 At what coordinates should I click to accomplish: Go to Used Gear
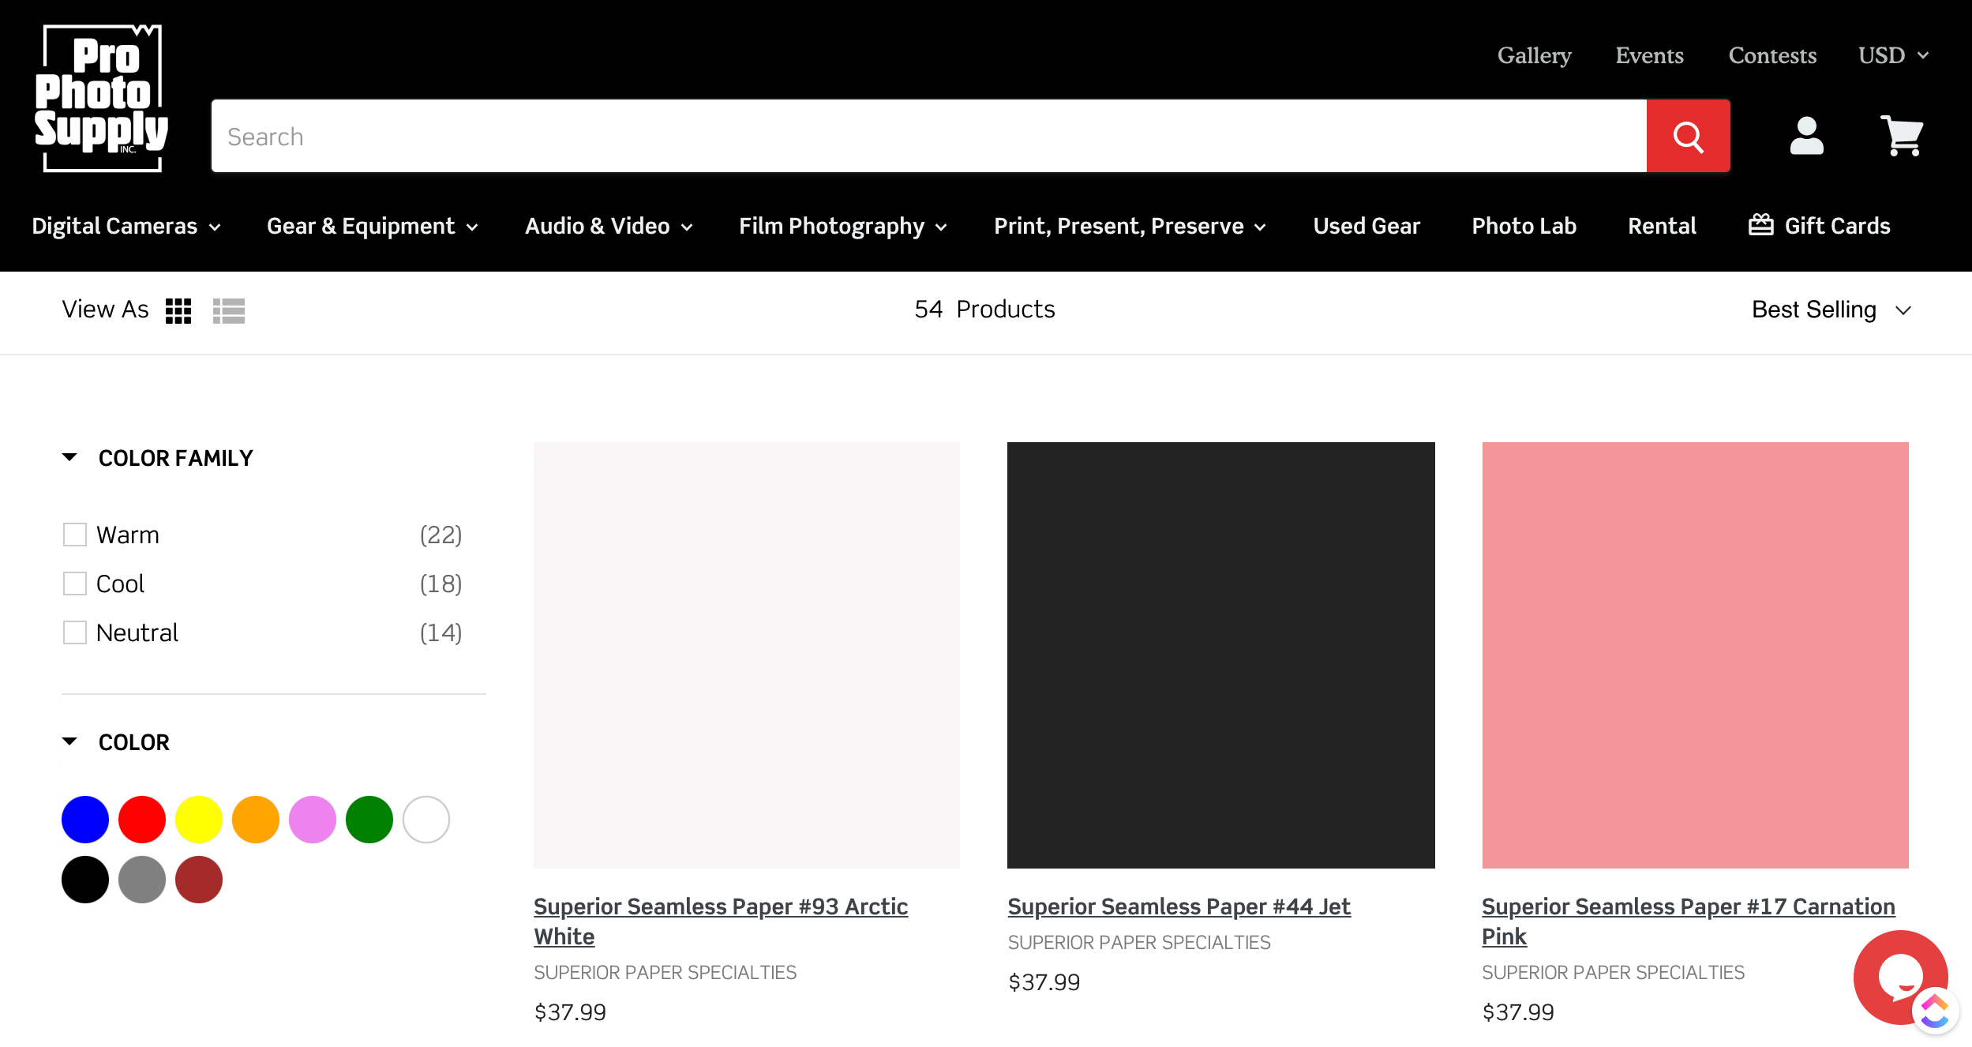point(1367,226)
